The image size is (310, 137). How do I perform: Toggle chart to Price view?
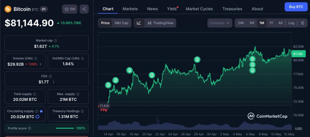(x=105, y=23)
